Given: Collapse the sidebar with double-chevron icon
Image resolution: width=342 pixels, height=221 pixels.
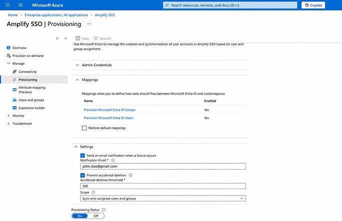Looking at the screenshot, I should (65, 38).
